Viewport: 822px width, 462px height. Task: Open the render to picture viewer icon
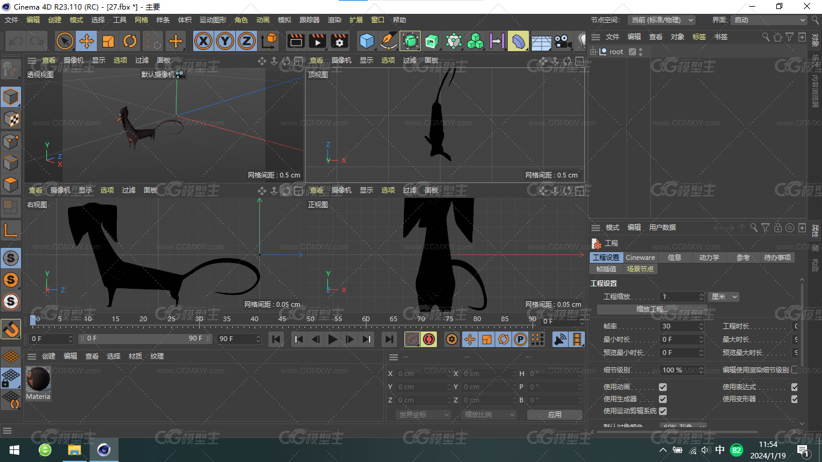pos(317,41)
